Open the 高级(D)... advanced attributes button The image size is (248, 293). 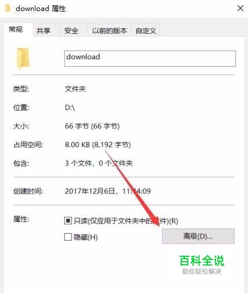(x=198, y=236)
